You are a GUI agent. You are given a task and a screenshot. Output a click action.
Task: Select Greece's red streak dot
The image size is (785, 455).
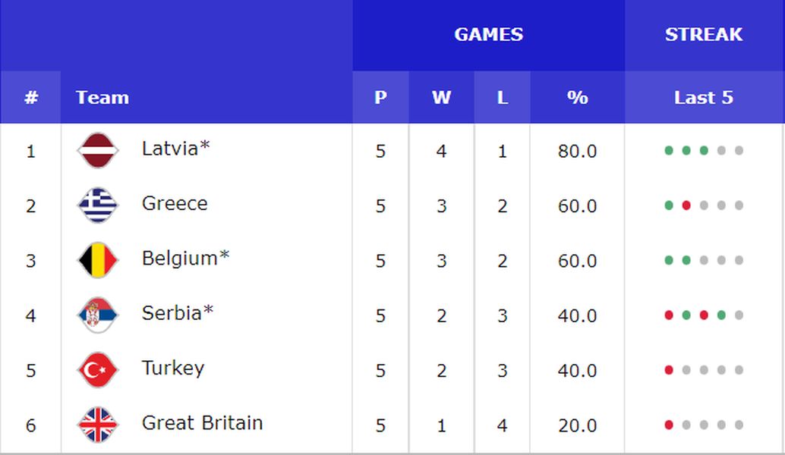(686, 206)
